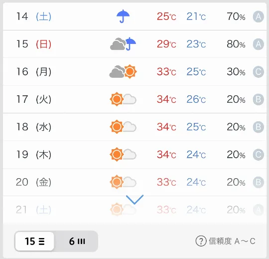The width and height of the screenshot is (269, 259).
Task: Expand more forecast days with the chevron
Action: click(x=134, y=200)
